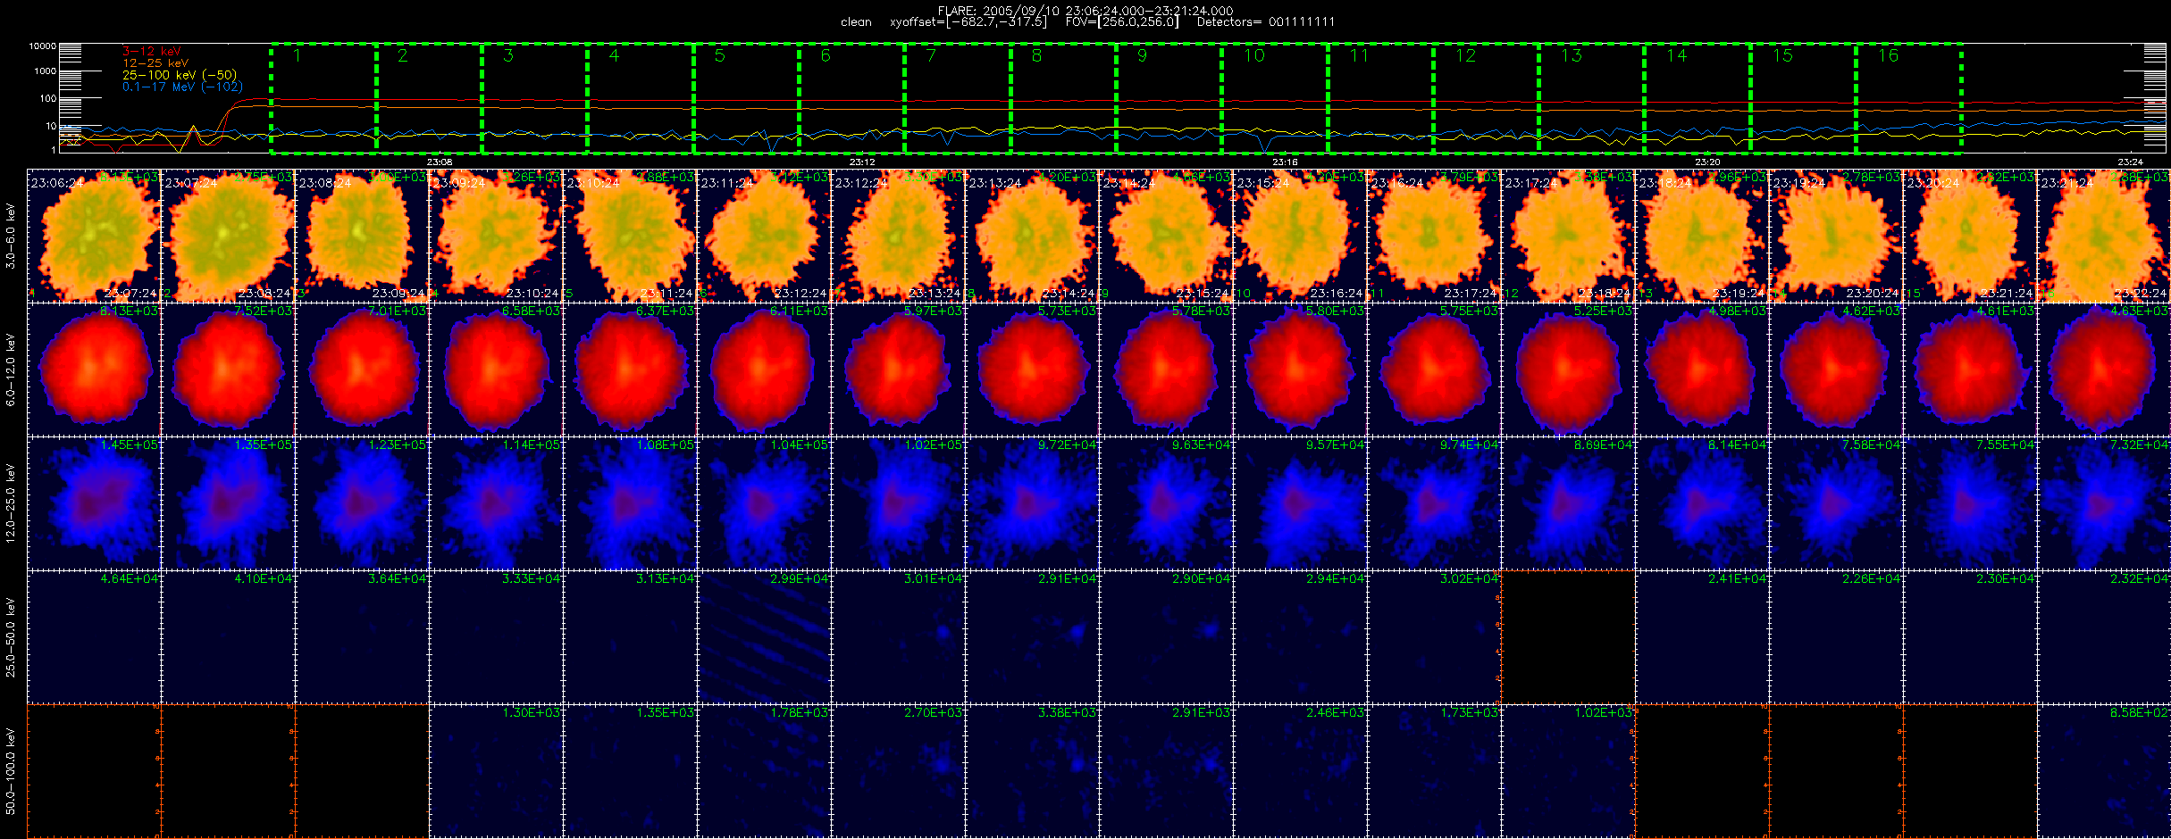Open the 3-6 keV image starting 23:10:24
The image size is (2171, 839).
(x=631, y=236)
